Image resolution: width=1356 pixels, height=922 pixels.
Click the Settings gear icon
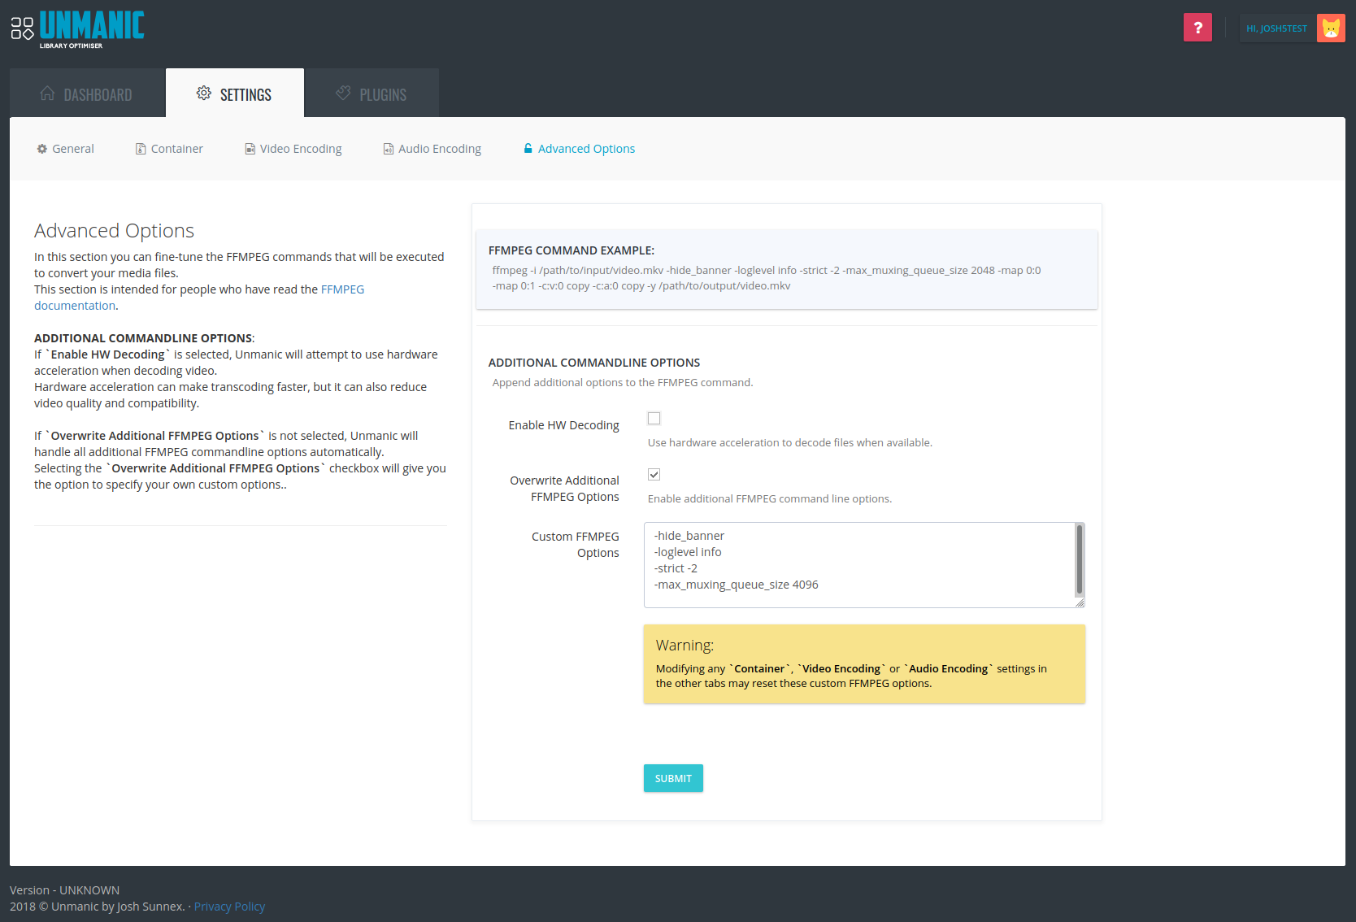204,94
